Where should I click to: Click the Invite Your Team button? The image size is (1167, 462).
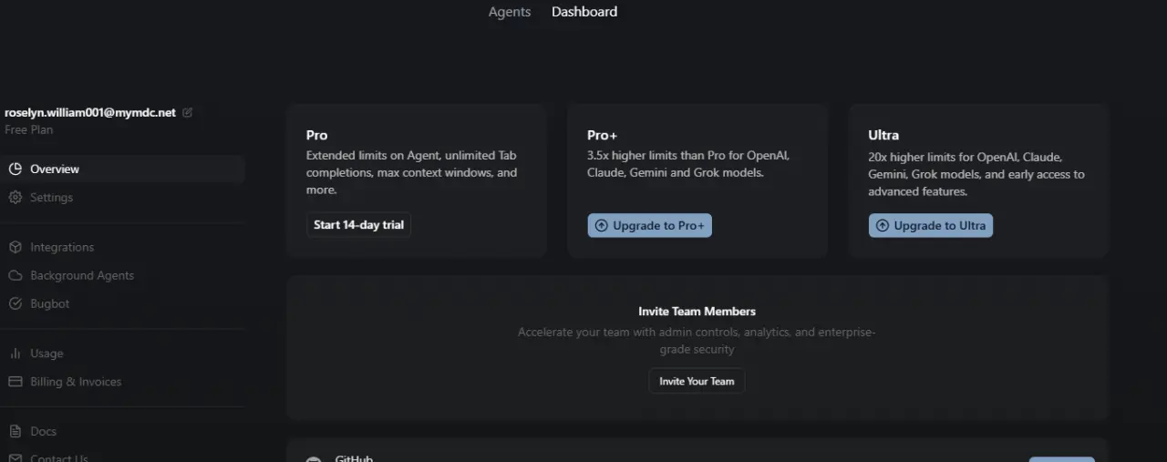pyautogui.click(x=697, y=381)
